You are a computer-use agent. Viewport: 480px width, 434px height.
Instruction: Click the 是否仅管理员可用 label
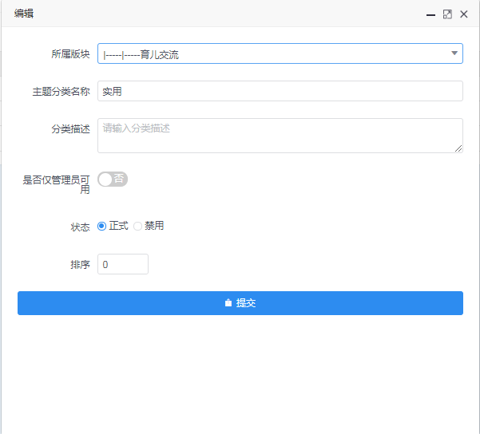[57, 184]
